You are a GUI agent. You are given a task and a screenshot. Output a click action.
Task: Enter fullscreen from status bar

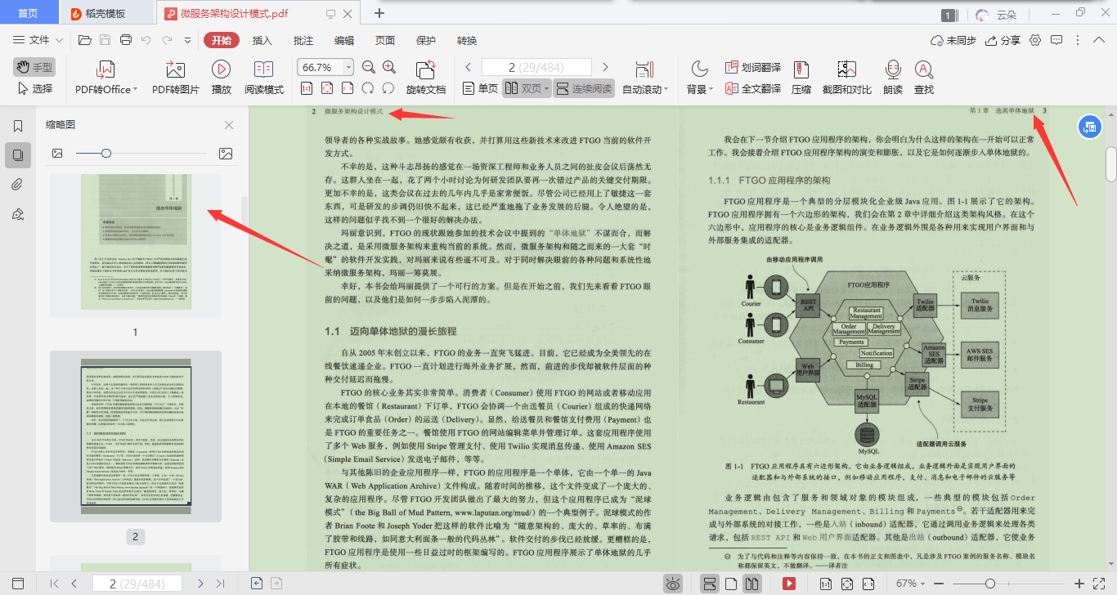click(1101, 584)
